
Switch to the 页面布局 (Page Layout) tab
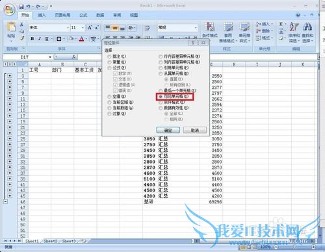point(62,15)
